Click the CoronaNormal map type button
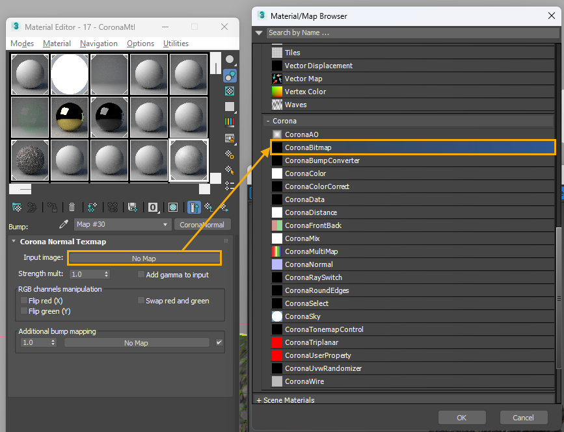 tap(202, 225)
